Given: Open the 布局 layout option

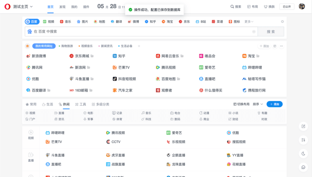Looking at the screenshot, I should pyautogui.click(x=252, y=7).
